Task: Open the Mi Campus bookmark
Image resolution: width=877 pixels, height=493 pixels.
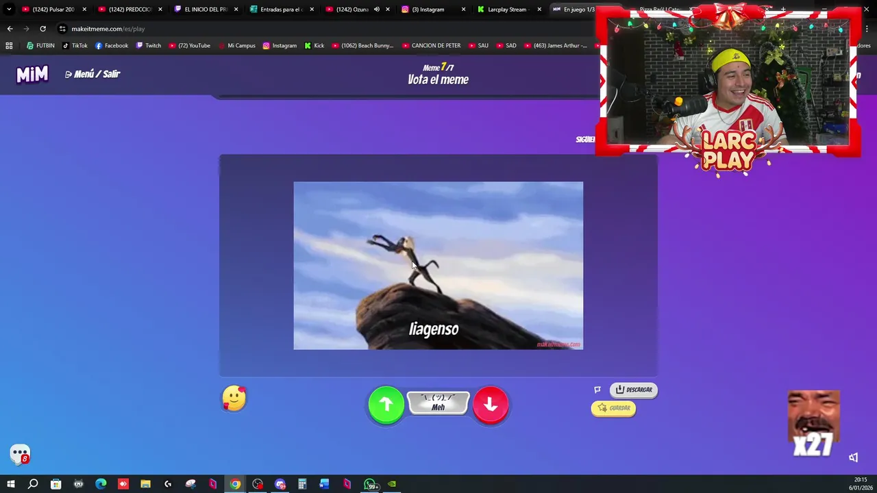Action: pos(236,46)
